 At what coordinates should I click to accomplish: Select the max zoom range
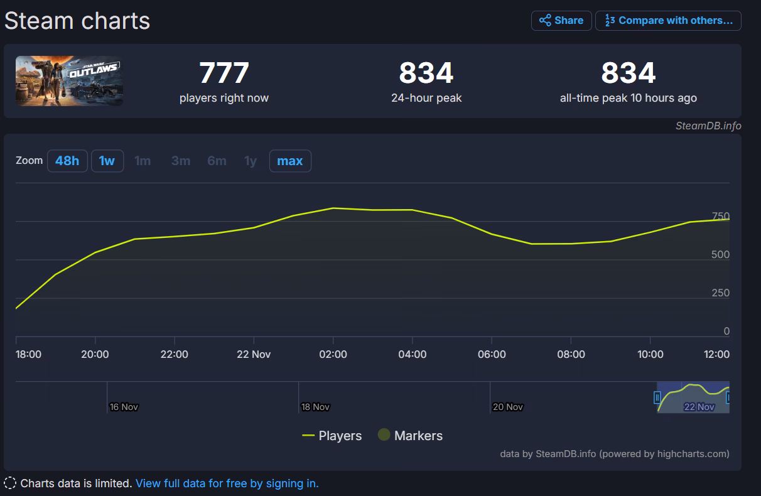tap(290, 161)
